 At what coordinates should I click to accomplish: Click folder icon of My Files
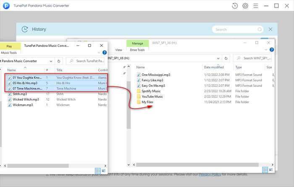pyautogui.click(x=139, y=102)
